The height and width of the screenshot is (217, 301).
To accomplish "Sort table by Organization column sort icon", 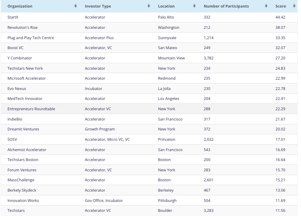I will [x=76, y=6].
